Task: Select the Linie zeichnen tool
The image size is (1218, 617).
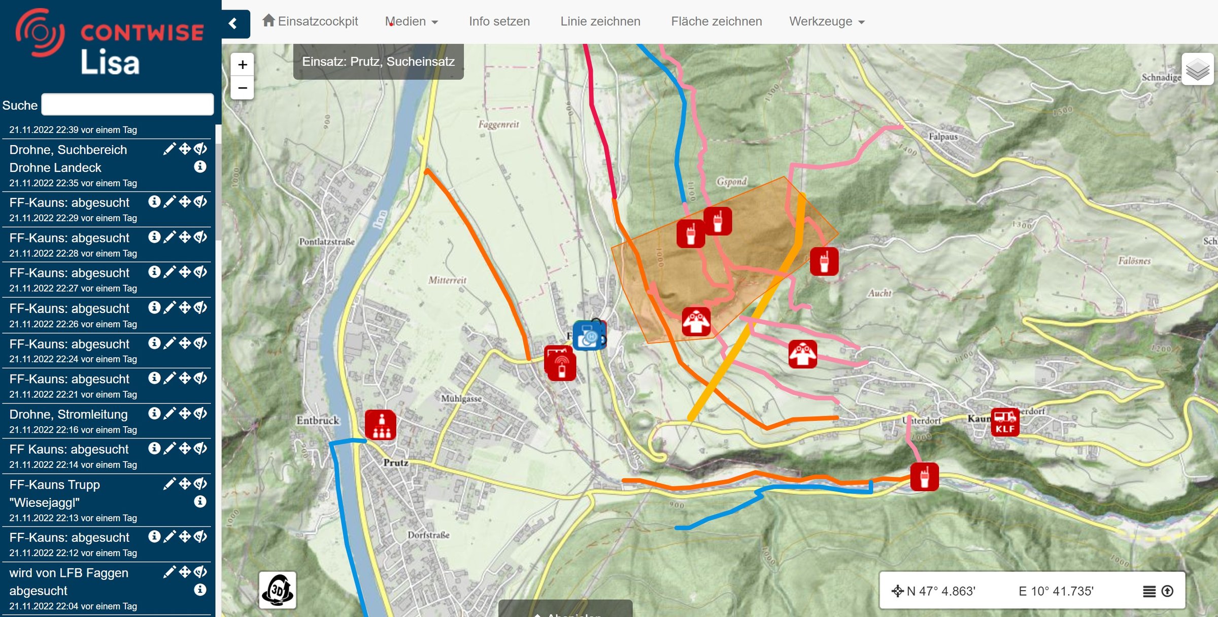Action: (600, 21)
